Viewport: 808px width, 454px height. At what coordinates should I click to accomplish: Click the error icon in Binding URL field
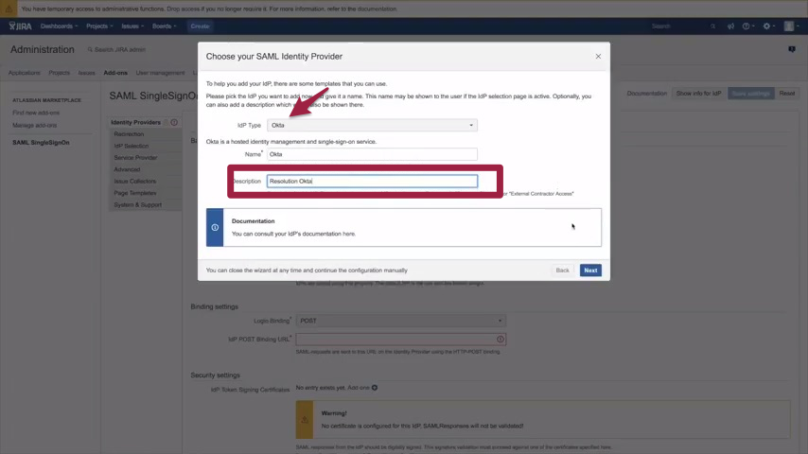coord(500,340)
